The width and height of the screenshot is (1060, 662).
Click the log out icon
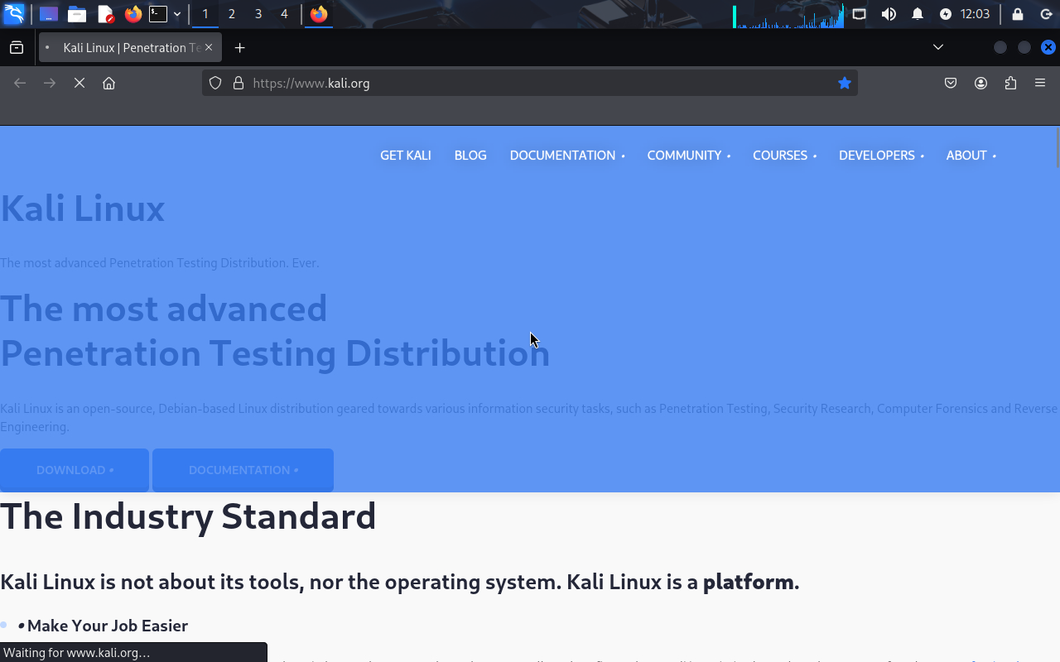click(1046, 14)
